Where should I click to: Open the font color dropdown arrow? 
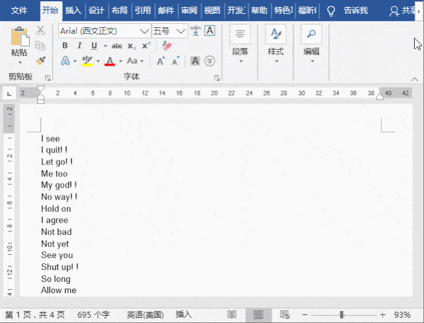coord(121,61)
